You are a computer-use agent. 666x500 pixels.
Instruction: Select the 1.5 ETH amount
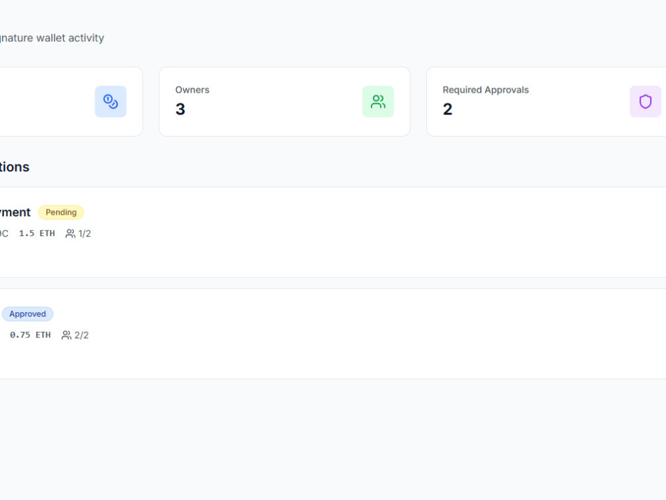(x=37, y=233)
